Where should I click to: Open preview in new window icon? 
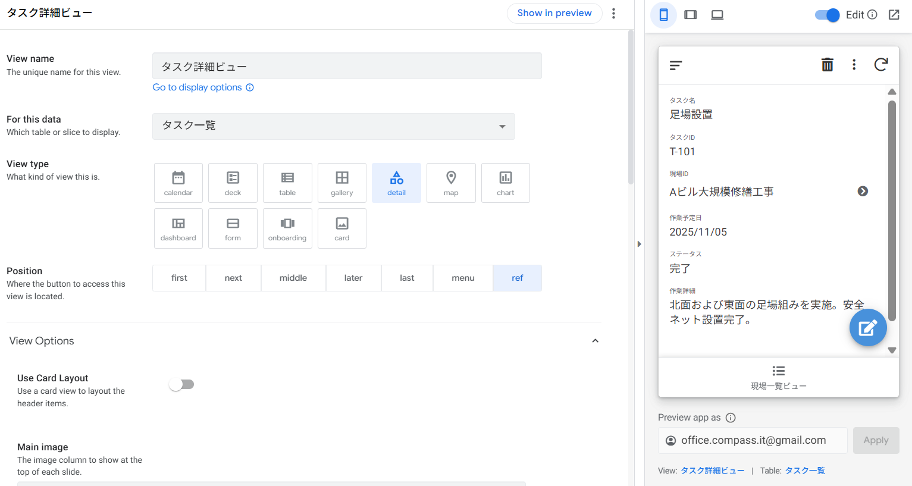(894, 15)
